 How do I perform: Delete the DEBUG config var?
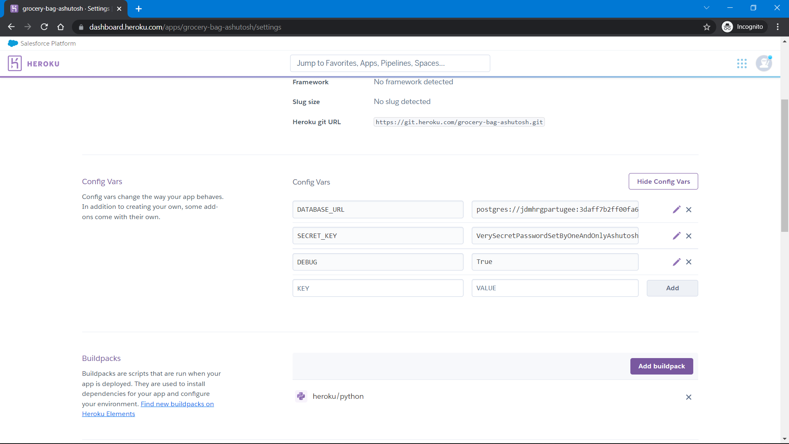[x=689, y=262]
